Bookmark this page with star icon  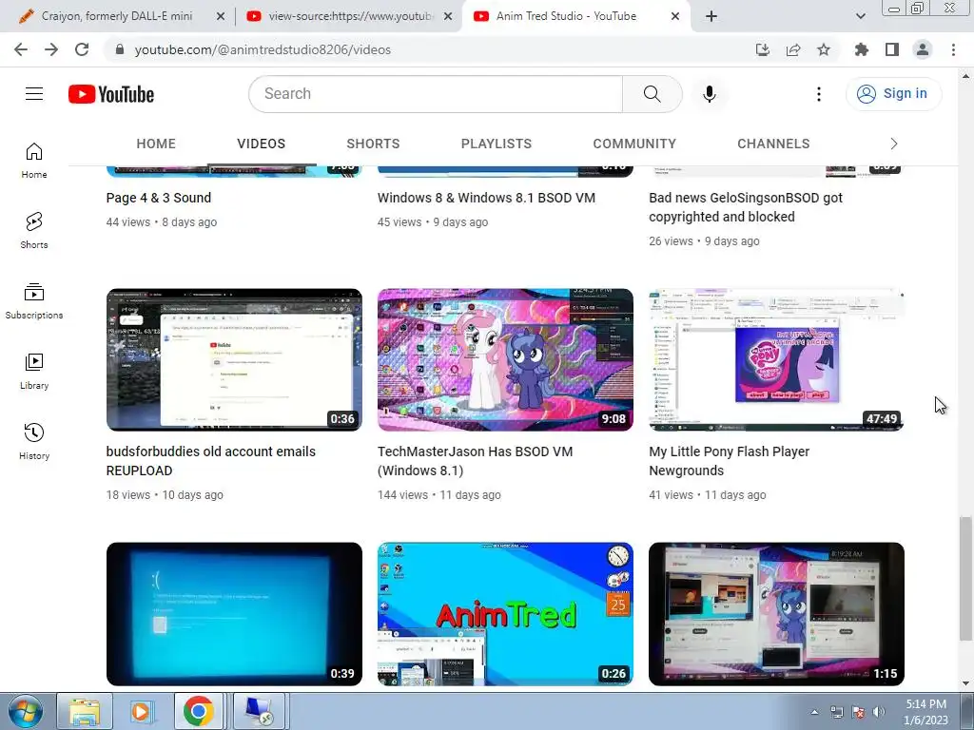coord(824,49)
